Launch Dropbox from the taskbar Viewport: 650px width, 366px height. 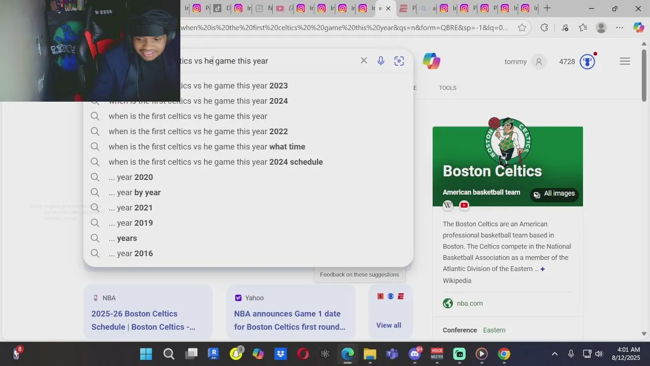pyautogui.click(x=280, y=354)
